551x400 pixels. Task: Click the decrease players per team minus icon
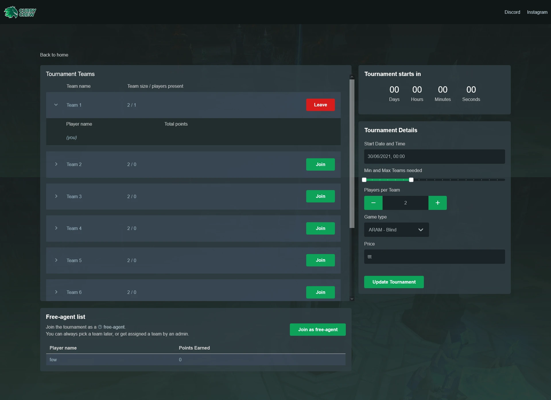tap(373, 202)
